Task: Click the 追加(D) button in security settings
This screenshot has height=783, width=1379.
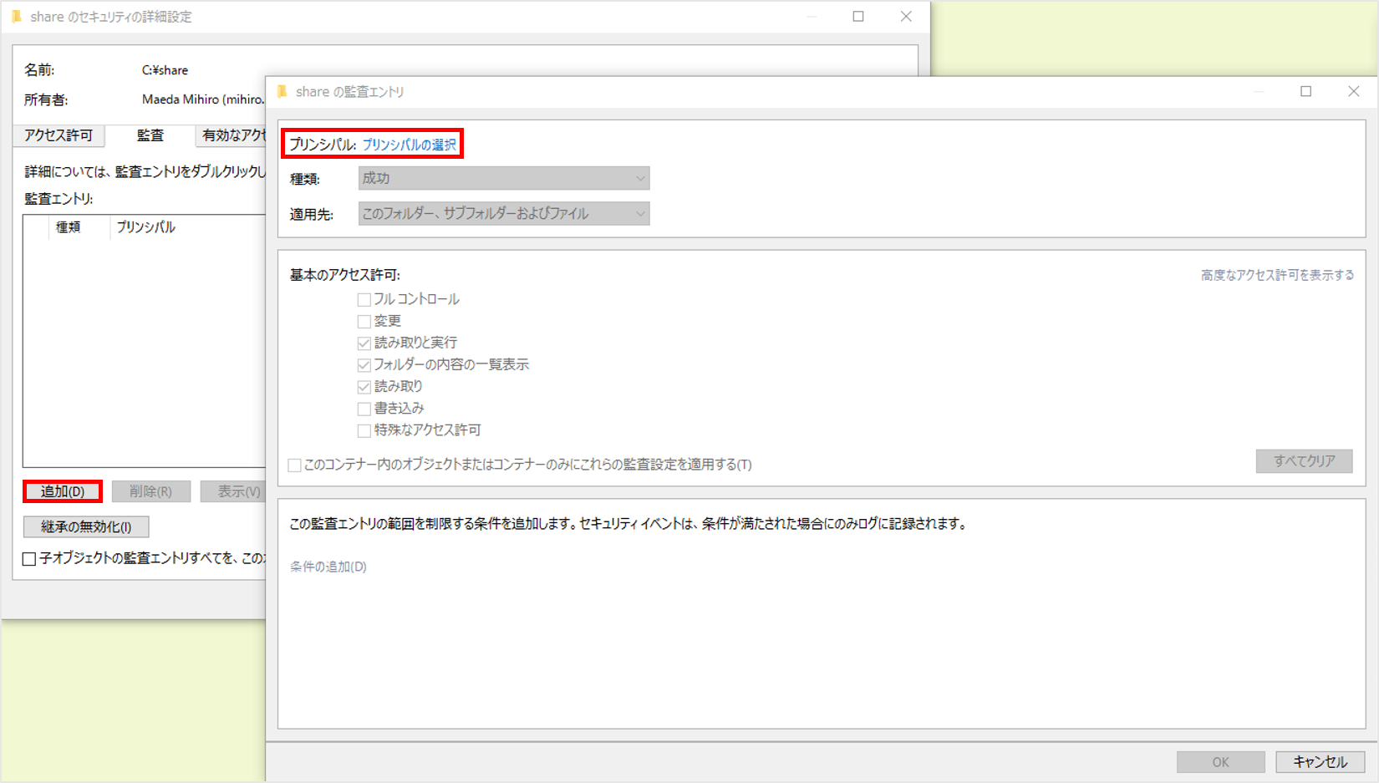Action: click(x=63, y=491)
